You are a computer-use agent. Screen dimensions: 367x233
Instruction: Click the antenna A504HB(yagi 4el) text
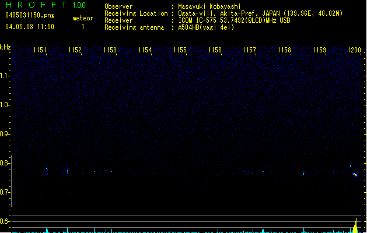tap(206, 27)
